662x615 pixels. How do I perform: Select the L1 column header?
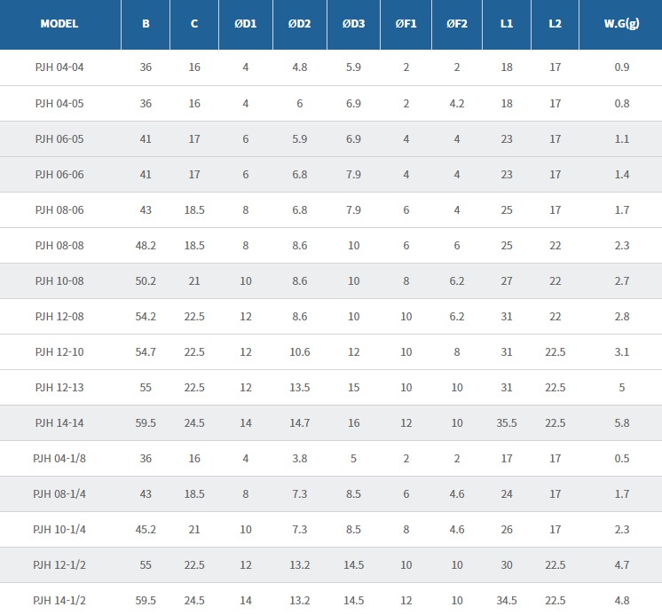point(506,24)
